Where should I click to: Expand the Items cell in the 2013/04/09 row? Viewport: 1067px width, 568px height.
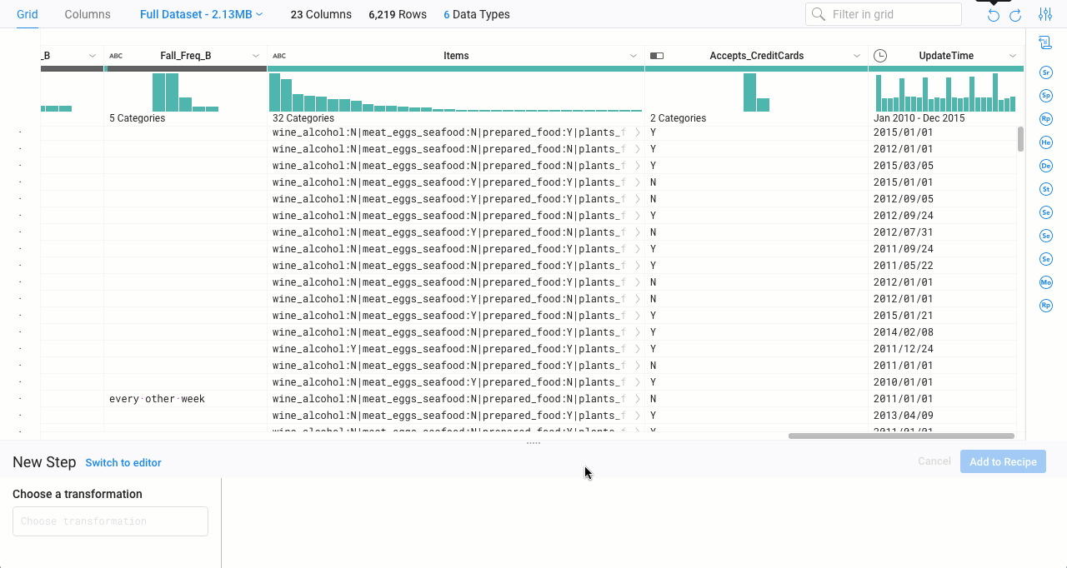tap(638, 416)
